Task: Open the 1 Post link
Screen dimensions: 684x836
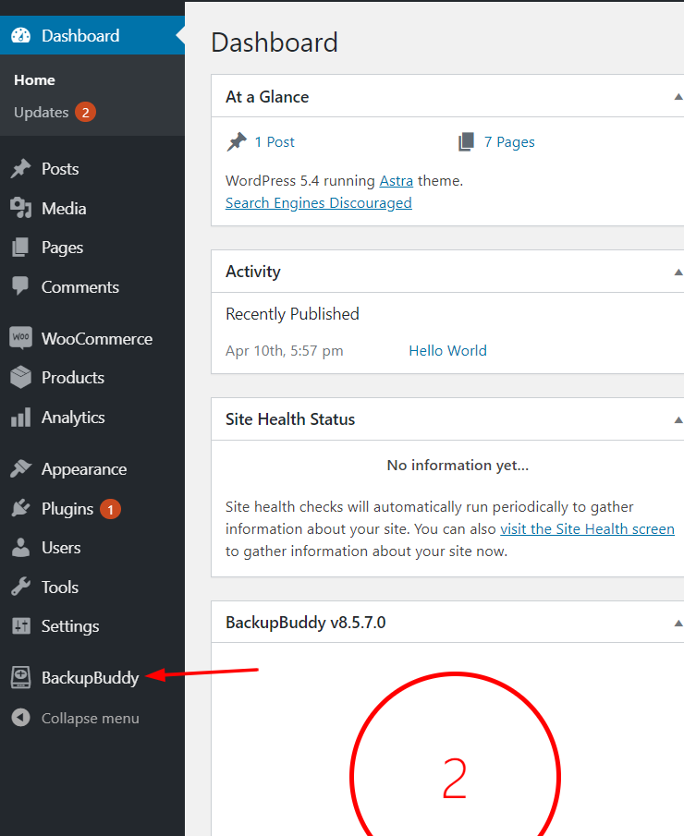Action: tap(275, 142)
